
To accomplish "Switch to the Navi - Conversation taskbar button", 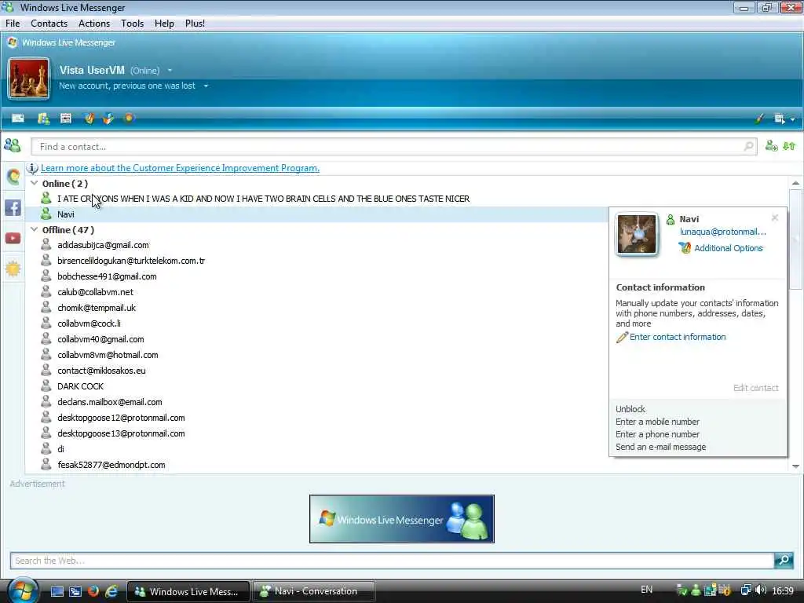I will point(314,591).
